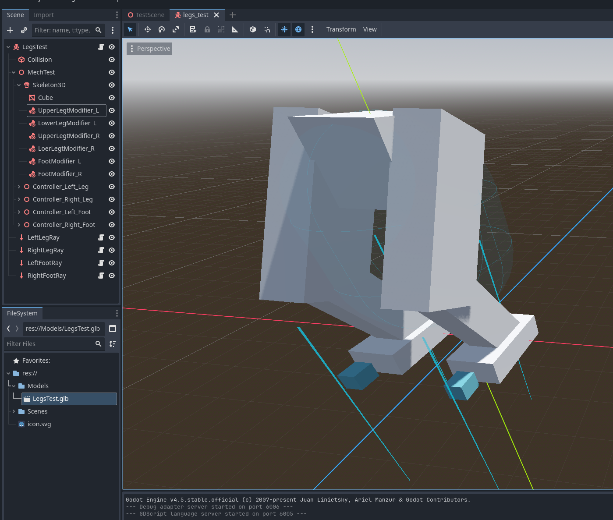Viewport: 613px width, 520px height.
Task: Open the Import tab
Action: pos(43,15)
